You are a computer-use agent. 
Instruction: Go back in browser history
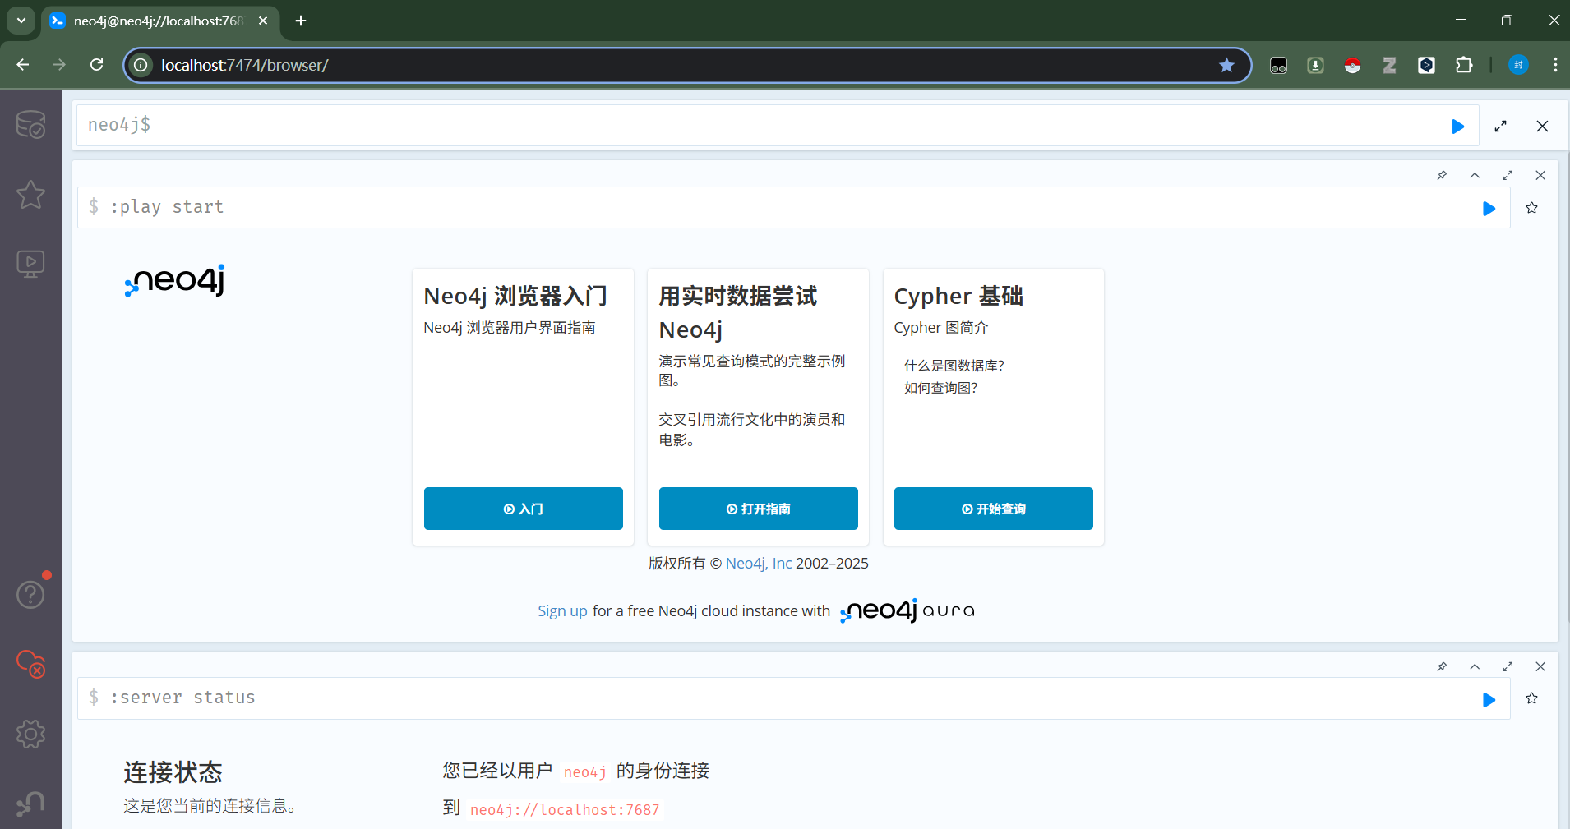(23, 65)
